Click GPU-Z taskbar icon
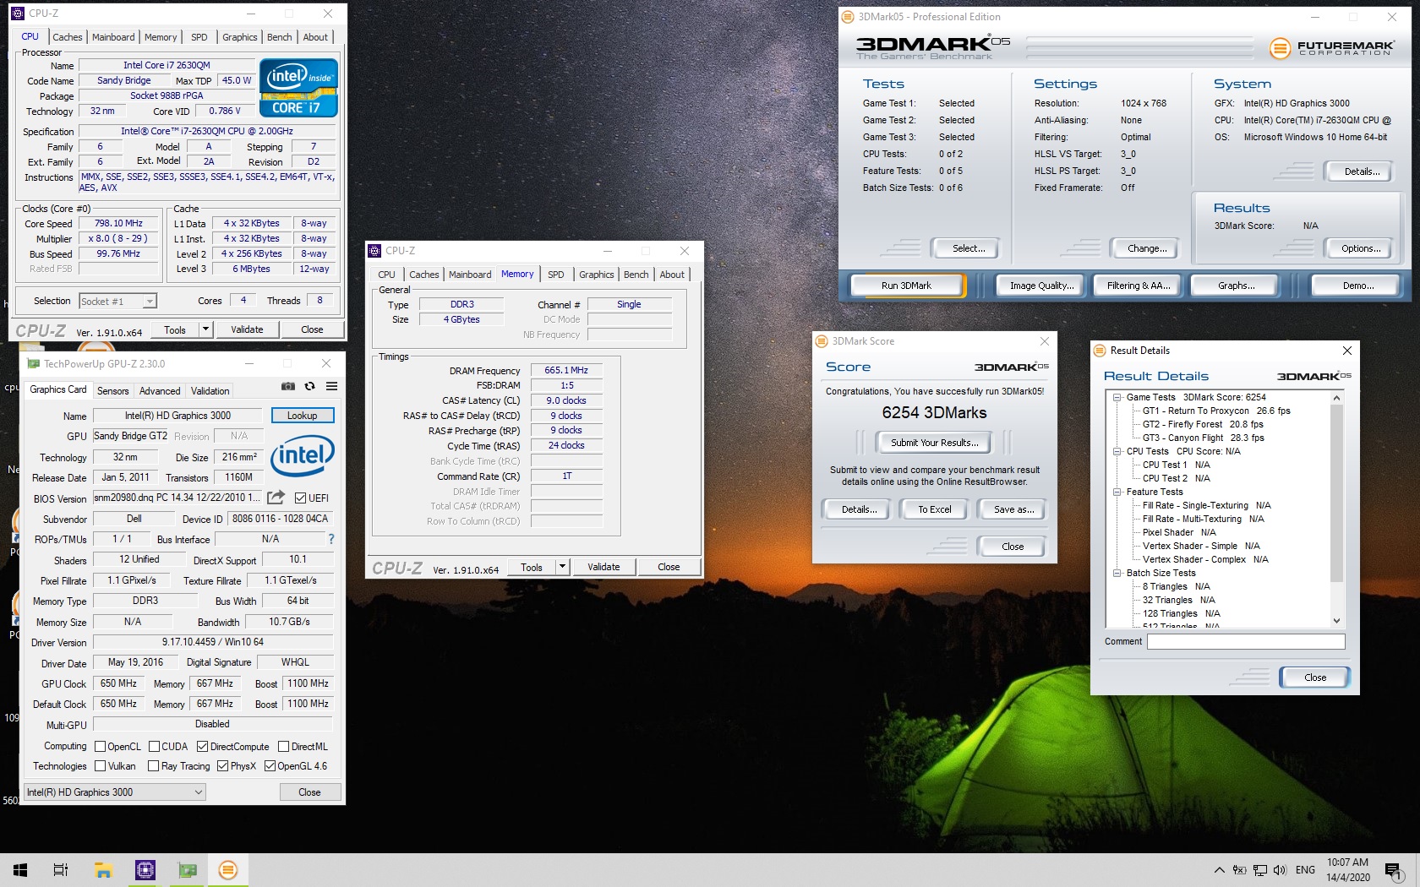Screen dimensions: 1420x887 [187, 870]
